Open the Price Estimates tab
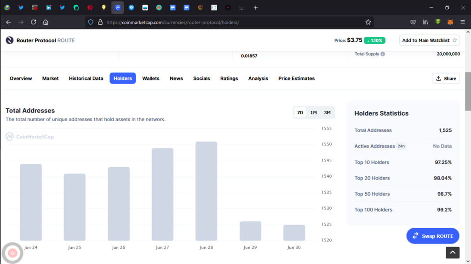Image resolution: width=471 pixels, height=264 pixels. pyautogui.click(x=297, y=79)
